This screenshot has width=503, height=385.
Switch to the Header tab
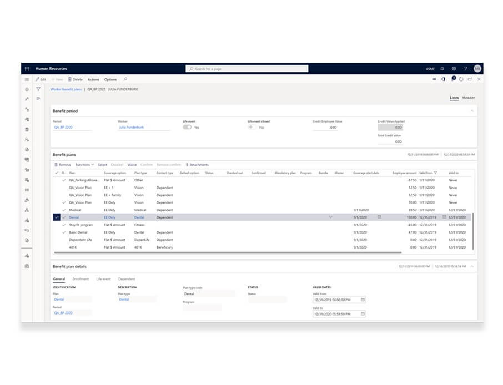(468, 98)
